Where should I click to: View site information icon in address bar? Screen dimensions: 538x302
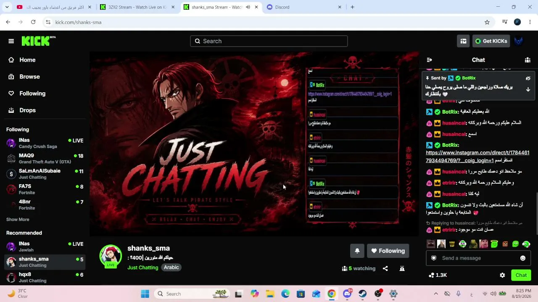48,22
